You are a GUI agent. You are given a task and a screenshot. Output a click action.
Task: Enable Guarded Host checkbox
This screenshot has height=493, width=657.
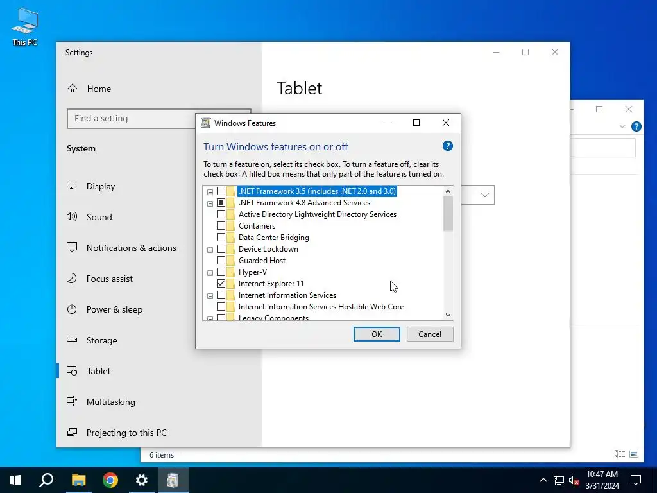[221, 261]
